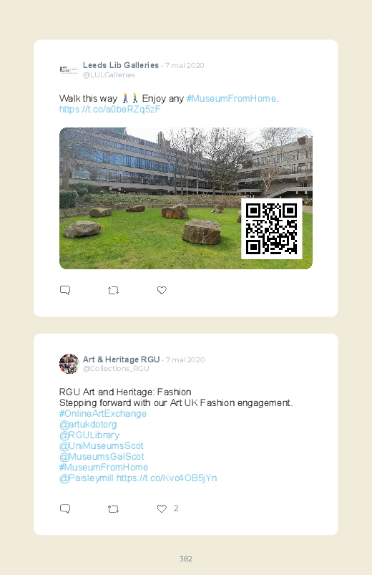Open the Art & Heritage RGU profile avatar
Image resolution: width=372 pixels, height=575 pixels.
click(x=69, y=364)
